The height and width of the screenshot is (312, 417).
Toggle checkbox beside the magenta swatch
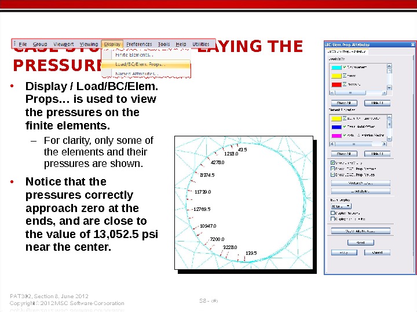(345, 135)
